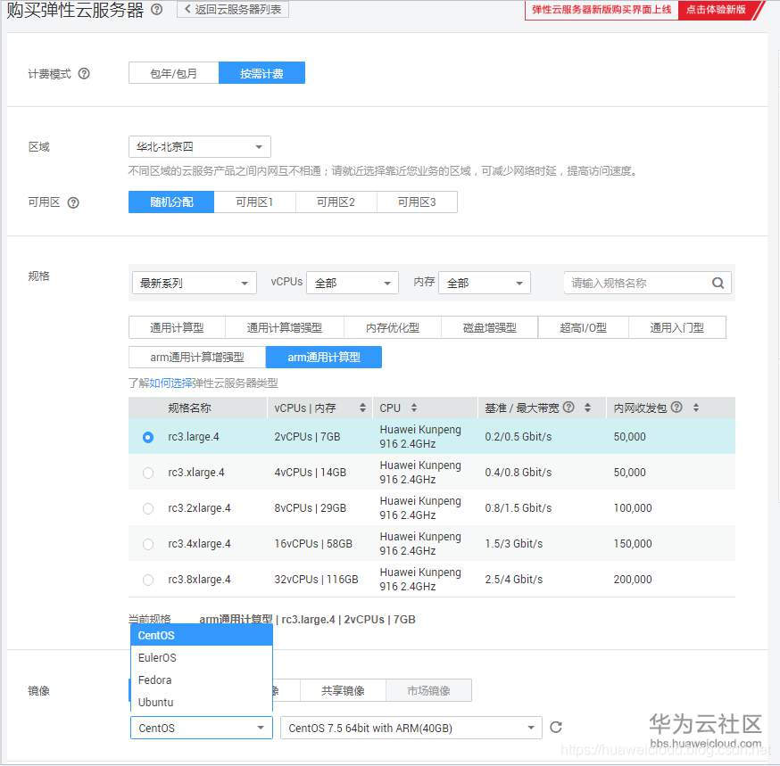Sort by 基准/最大带宽 column arrows
Viewport: 780px width, 766px height.
click(587, 408)
